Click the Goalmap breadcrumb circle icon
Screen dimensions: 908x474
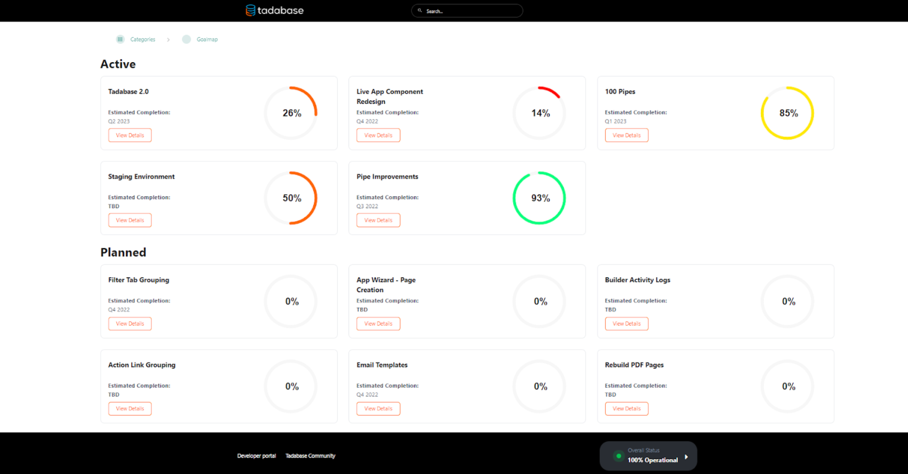(186, 39)
